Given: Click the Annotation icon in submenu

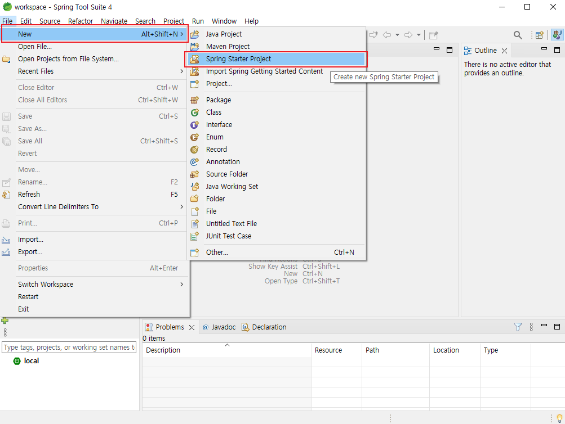Looking at the screenshot, I should 194,162.
